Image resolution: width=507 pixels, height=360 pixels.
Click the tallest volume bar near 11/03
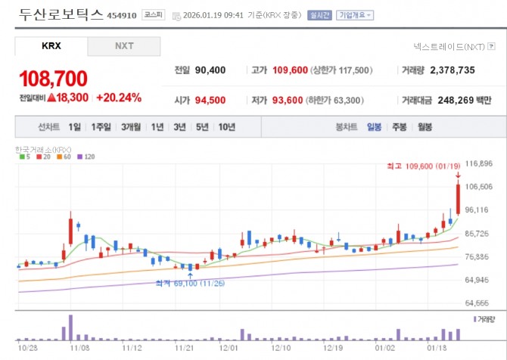[70, 327]
